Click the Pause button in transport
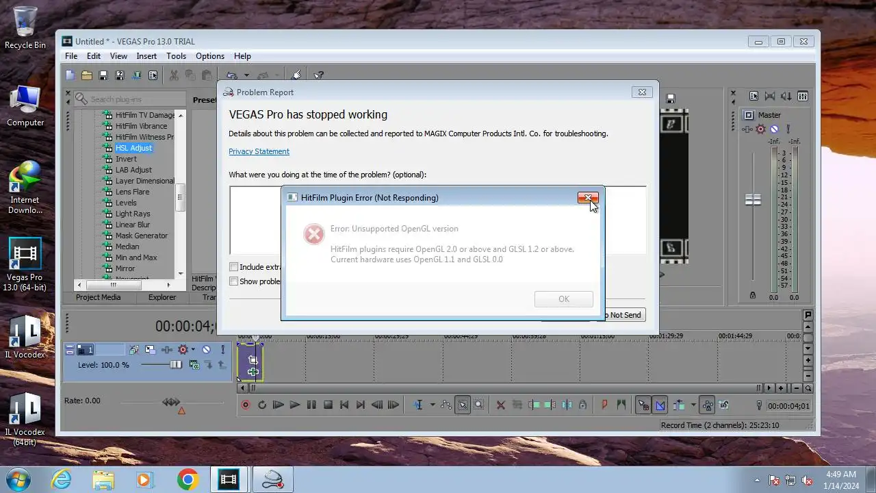Image resolution: width=876 pixels, height=493 pixels. tap(311, 405)
